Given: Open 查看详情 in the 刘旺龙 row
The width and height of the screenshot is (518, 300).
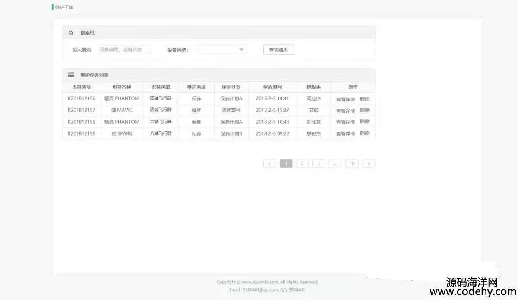Looking at the screenshot, I should (x=345, y=122).
